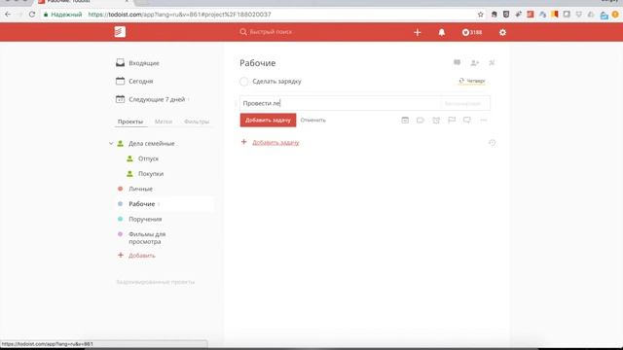The height and width of the screenshot is (350, 623).
Task: Click the browser back arrow
Action: click(x=8, y=15)
